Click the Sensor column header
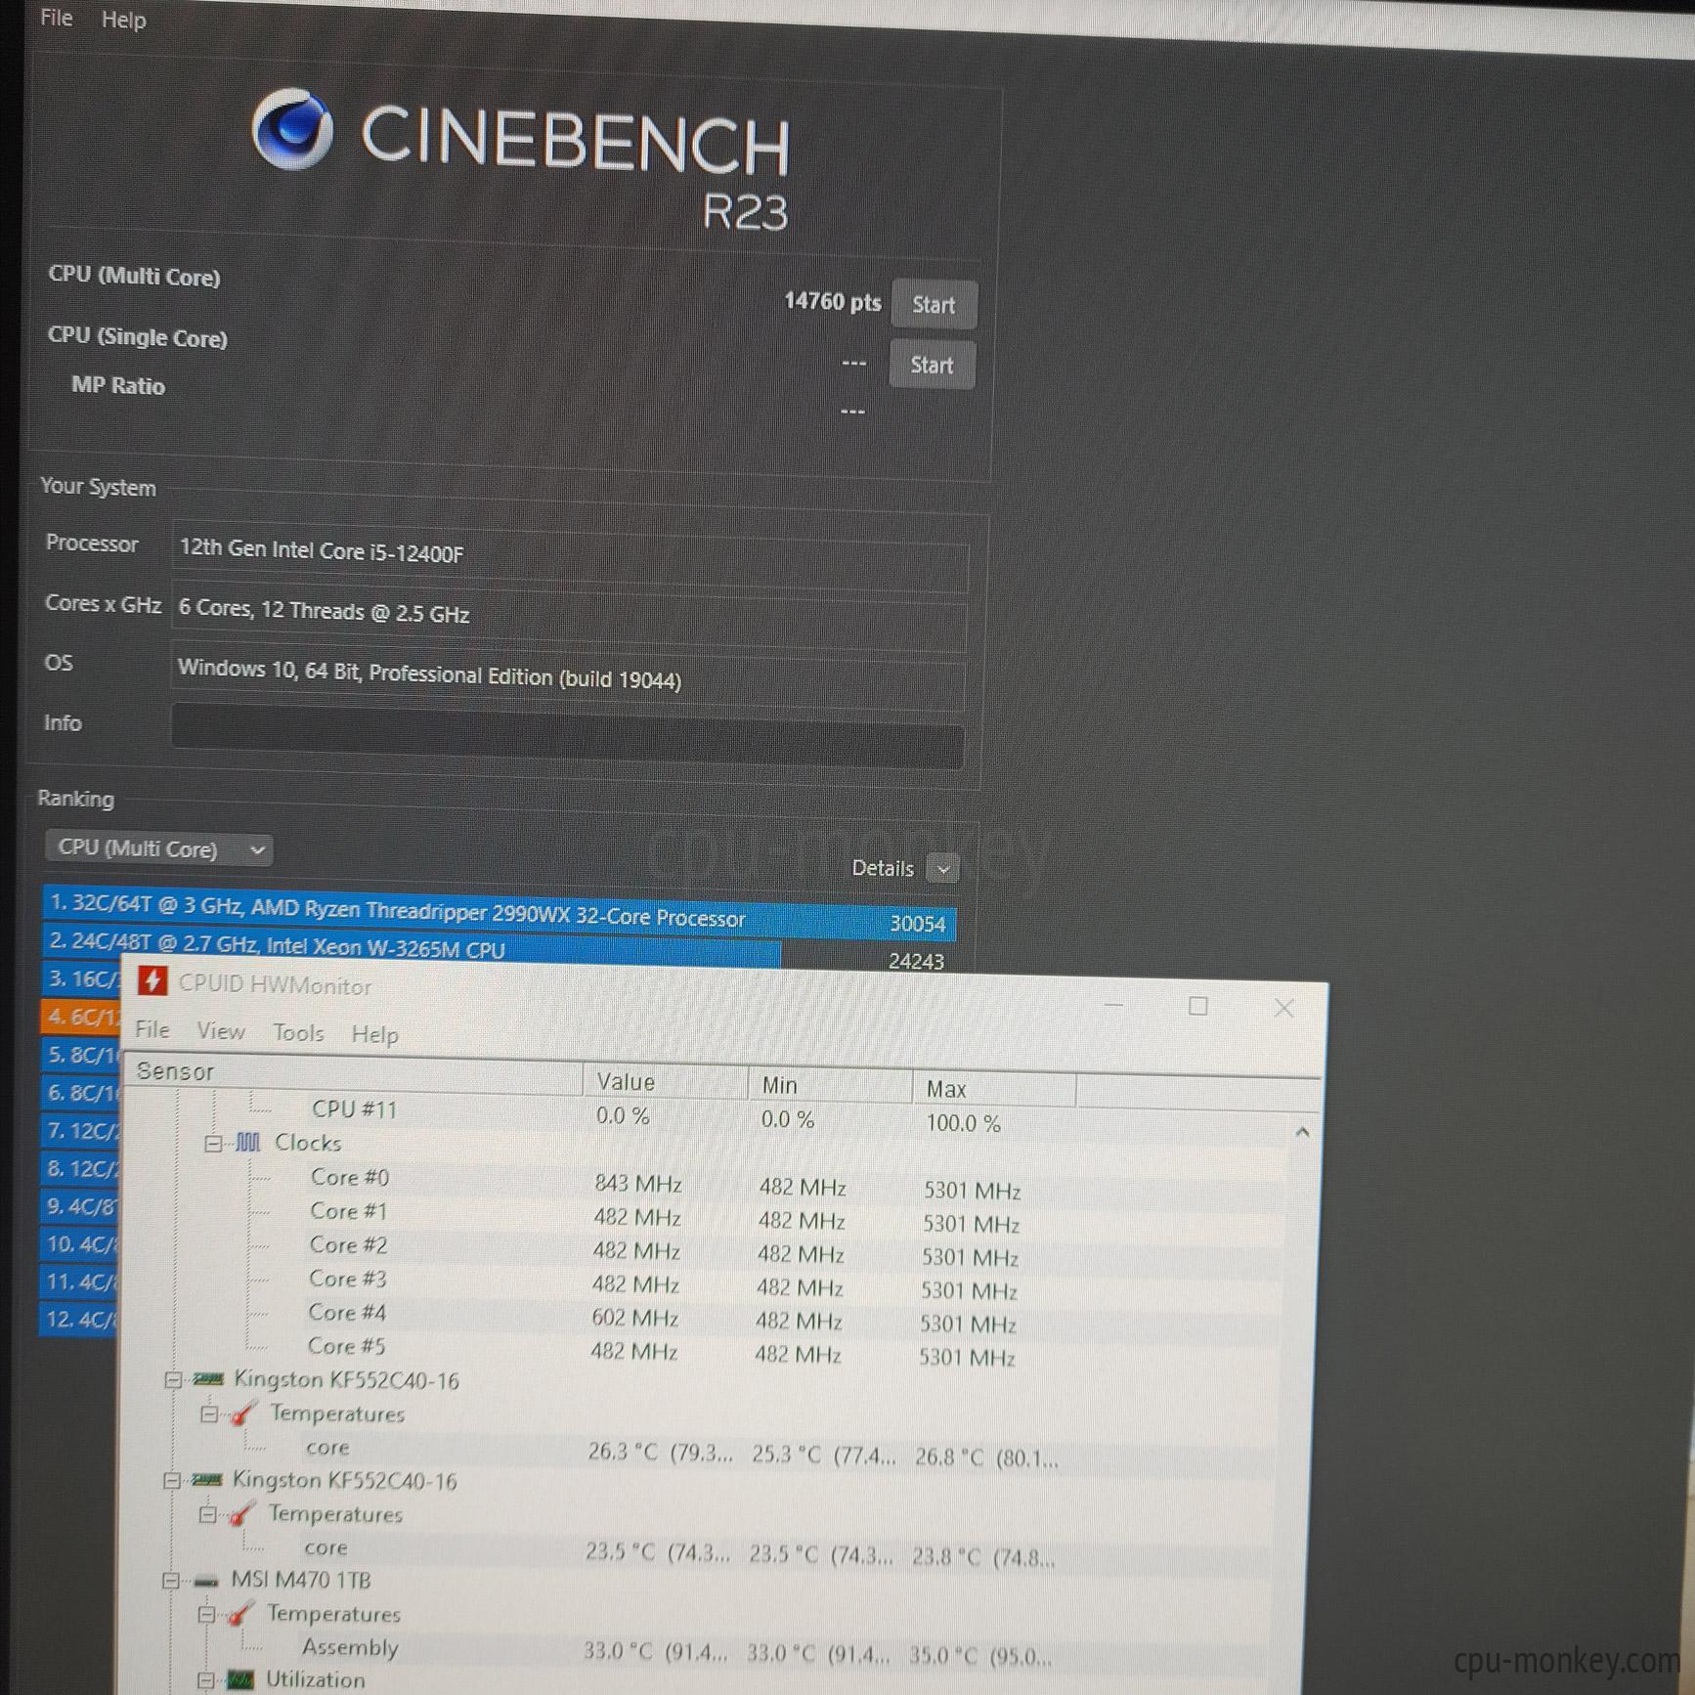Viewport: 1695px width, 1695px height. 354,1075
